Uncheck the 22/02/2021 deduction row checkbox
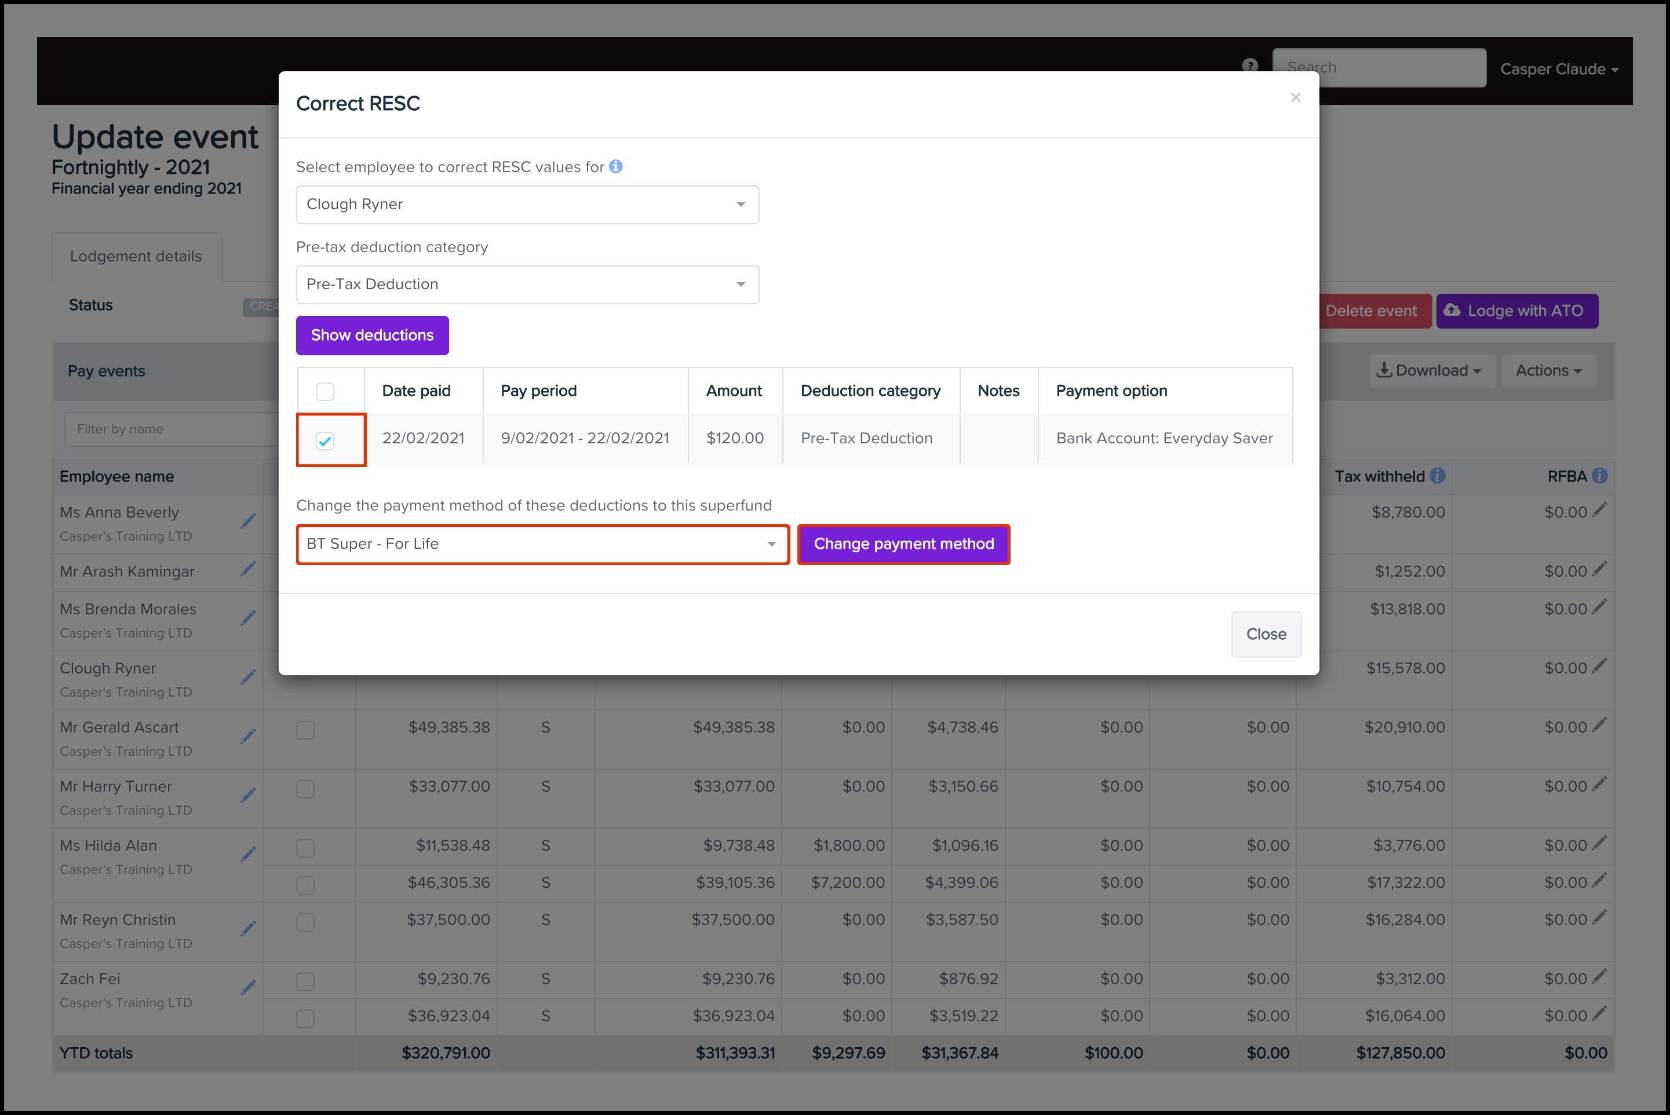Screen dimensions: 1670x1115 325,441
